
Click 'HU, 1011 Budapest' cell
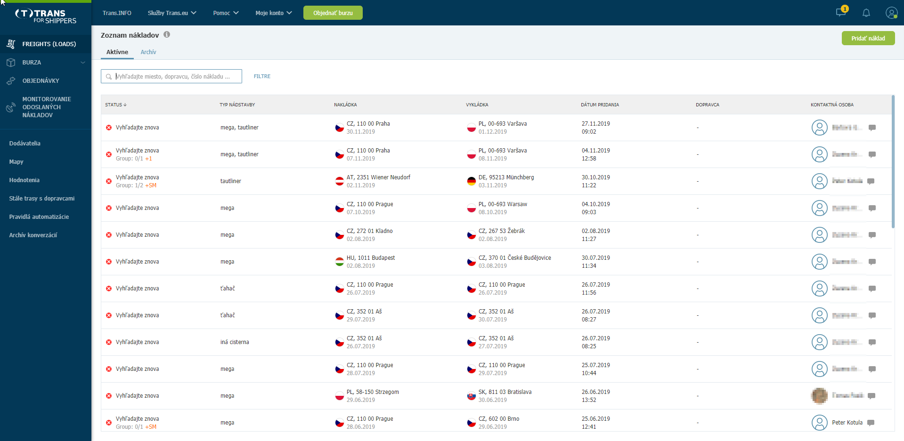tap(371, 258)
